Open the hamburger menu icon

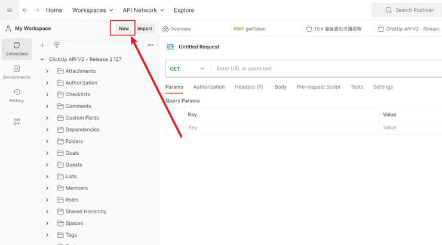[10, 10]
